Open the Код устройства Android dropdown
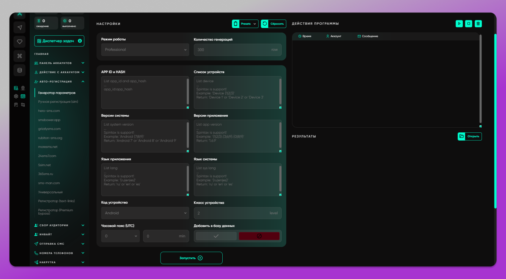This screenshot has width=506, height=279. point(145,213)
